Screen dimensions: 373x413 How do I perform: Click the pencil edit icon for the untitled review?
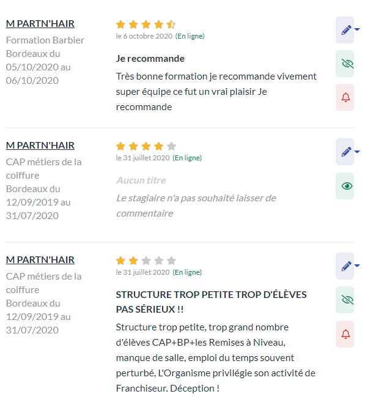pyautogui.click(x=345, y=152)
